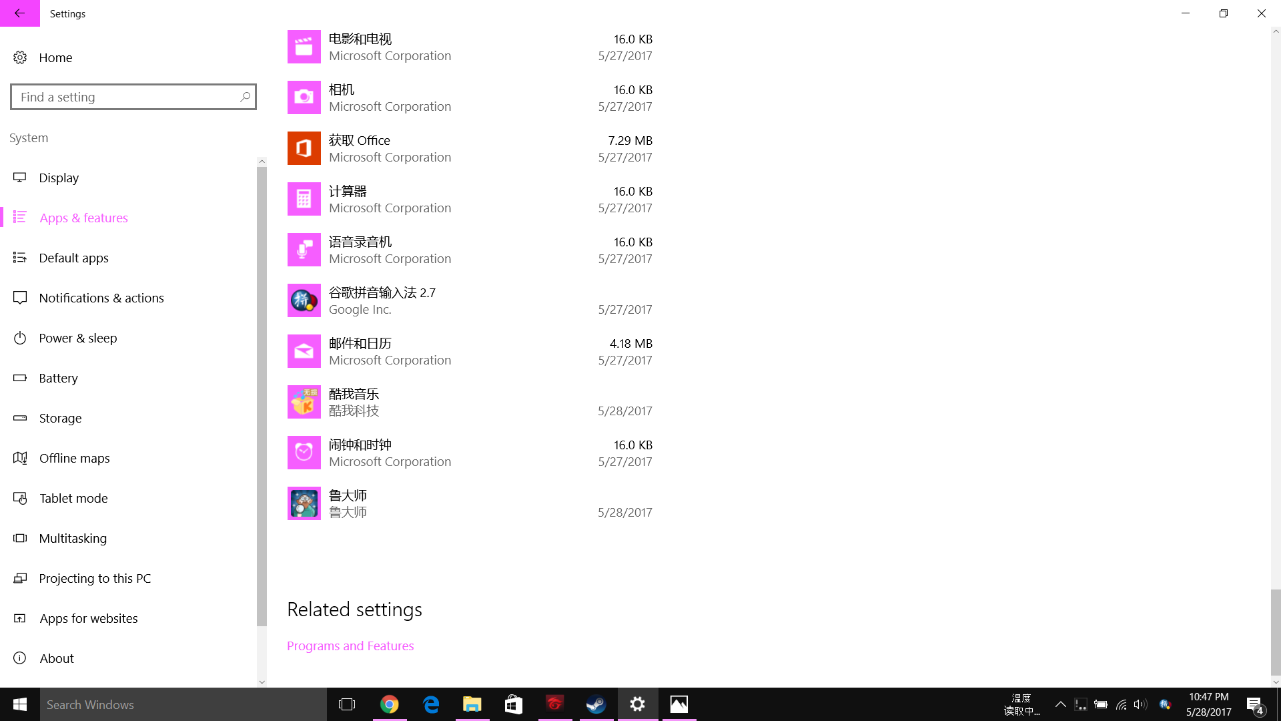Select the 获取 Office app icon
This screenshot has height=721, width=1281.
[304, 148]
